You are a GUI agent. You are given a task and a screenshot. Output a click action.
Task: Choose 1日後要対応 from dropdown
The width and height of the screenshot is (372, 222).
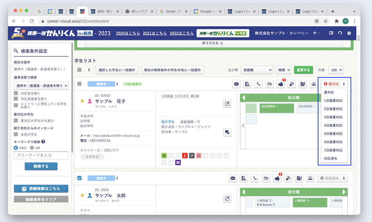(333, 100)
